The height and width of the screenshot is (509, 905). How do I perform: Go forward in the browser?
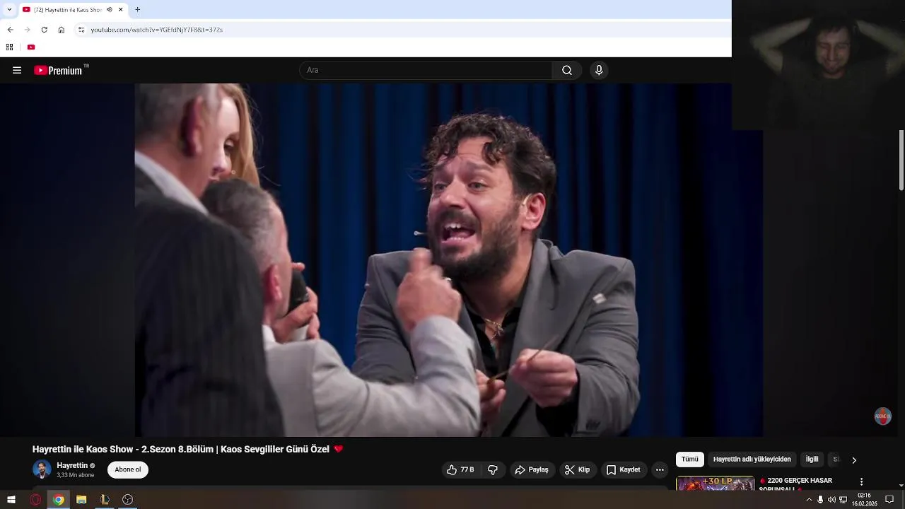pos(27,30)
